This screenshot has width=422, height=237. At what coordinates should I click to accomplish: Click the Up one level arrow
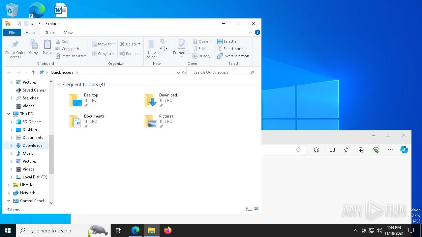click(x=33, y=72)
